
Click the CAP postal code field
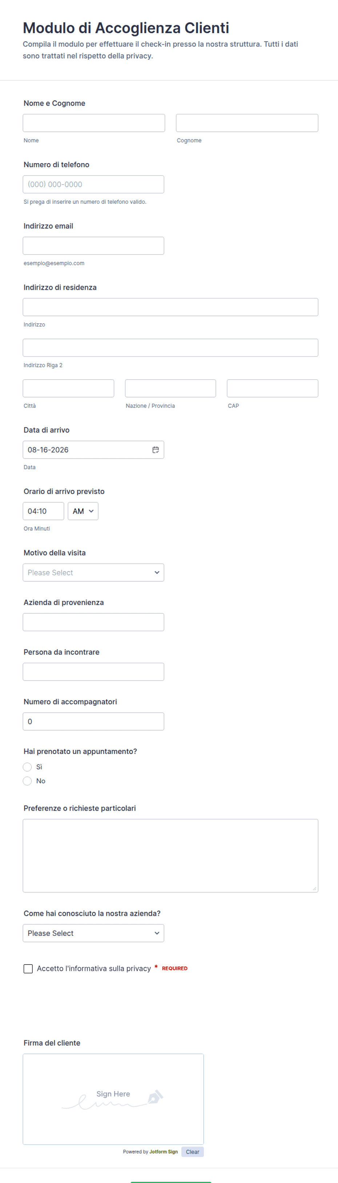(x=273, y=388)
